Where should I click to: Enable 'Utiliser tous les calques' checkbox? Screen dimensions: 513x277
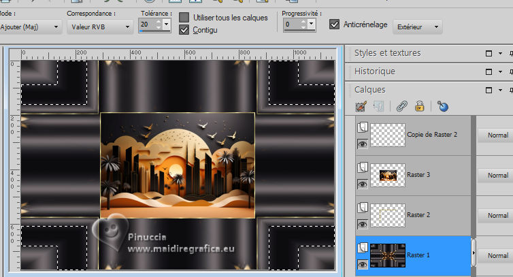coord(184,17)
